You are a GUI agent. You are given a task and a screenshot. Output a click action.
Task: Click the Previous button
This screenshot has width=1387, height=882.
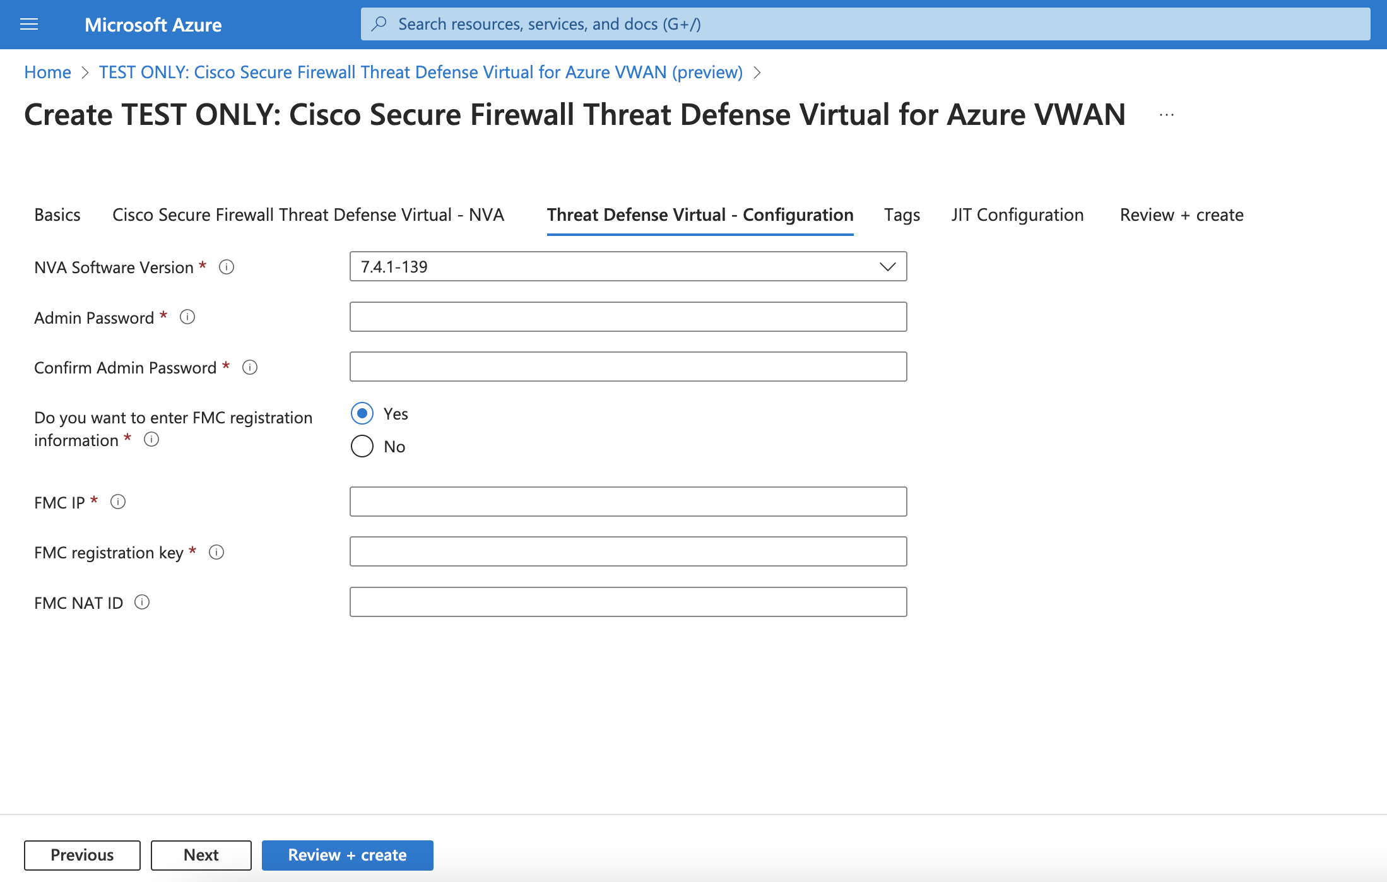click(x=82, y=855)
